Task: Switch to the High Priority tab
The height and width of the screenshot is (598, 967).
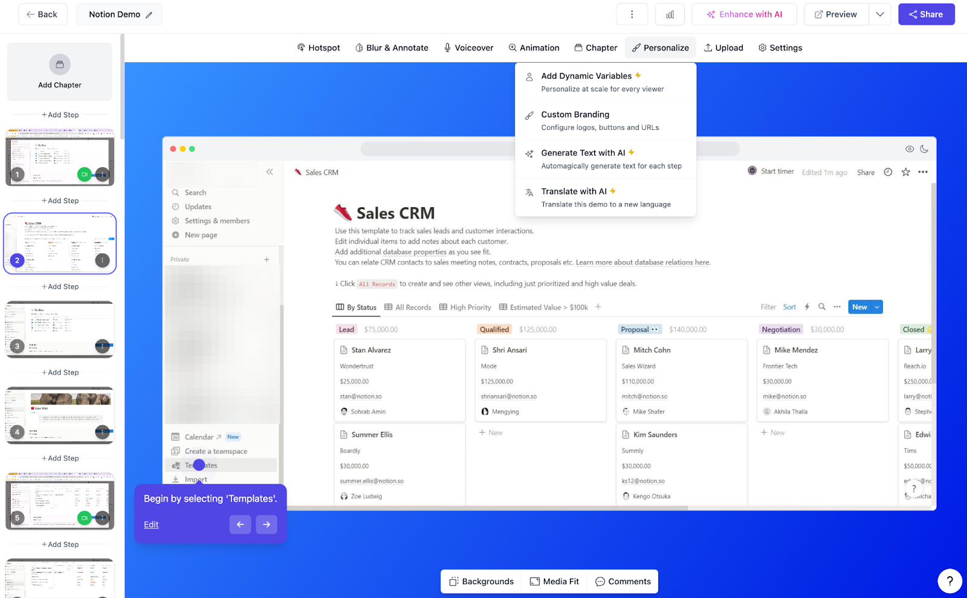Action: [x=465, y=307]
